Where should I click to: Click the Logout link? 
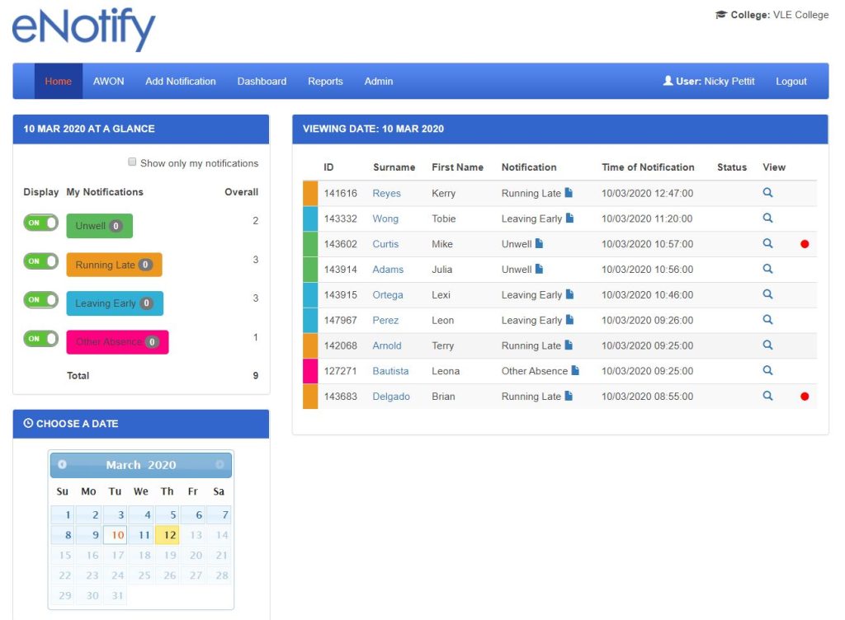tap(791, 82)
